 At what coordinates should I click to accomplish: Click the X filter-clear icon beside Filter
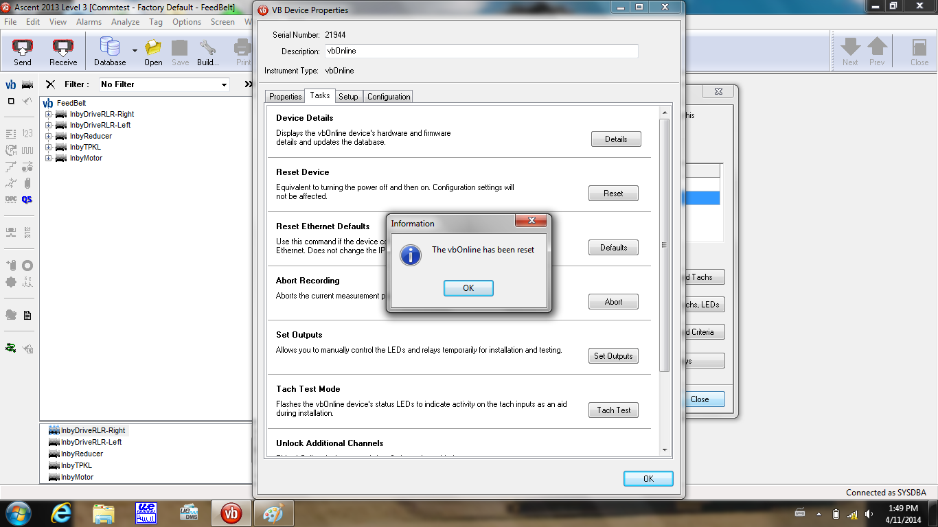[50, 84]
